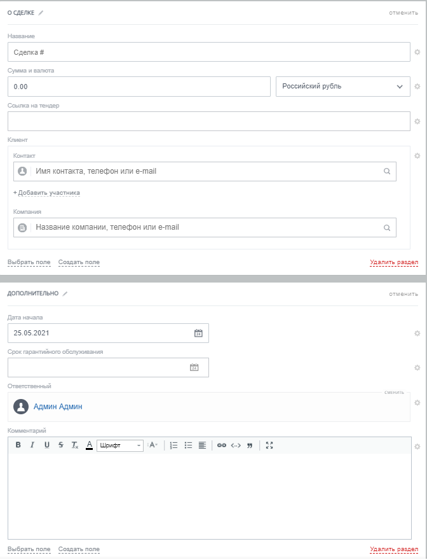Screen dimensions: 427x560
Task: Click the Добавить участника link
Action: coord(46,193)
